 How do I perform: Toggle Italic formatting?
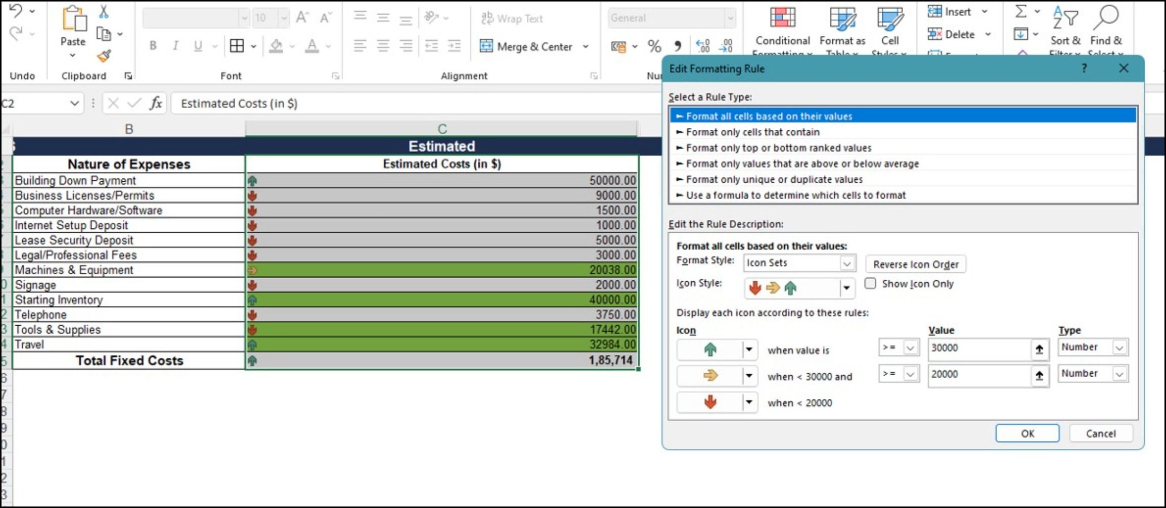[175, 46]
